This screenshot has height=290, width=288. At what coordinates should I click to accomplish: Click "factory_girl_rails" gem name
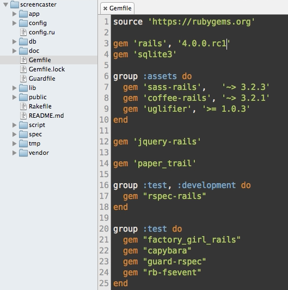coord(192,240)
